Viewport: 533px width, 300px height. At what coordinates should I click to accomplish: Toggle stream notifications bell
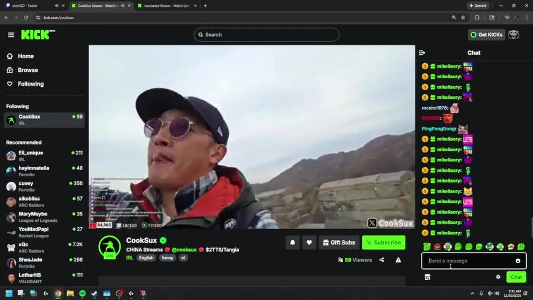click(x=292, y=242)
